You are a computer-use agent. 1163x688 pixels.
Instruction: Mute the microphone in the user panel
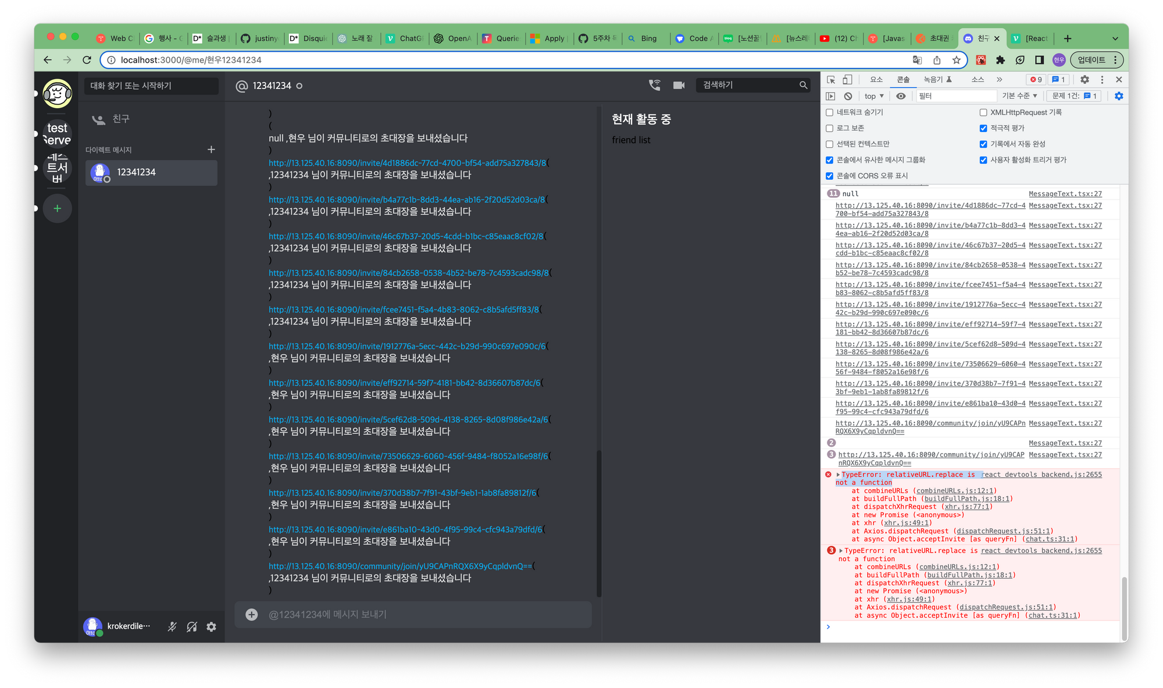pos(172,626)
